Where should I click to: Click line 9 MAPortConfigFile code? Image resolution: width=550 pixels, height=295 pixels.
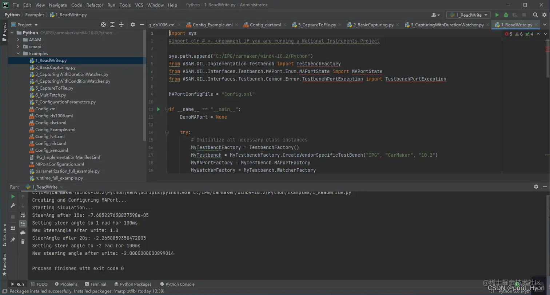point(212,94)
